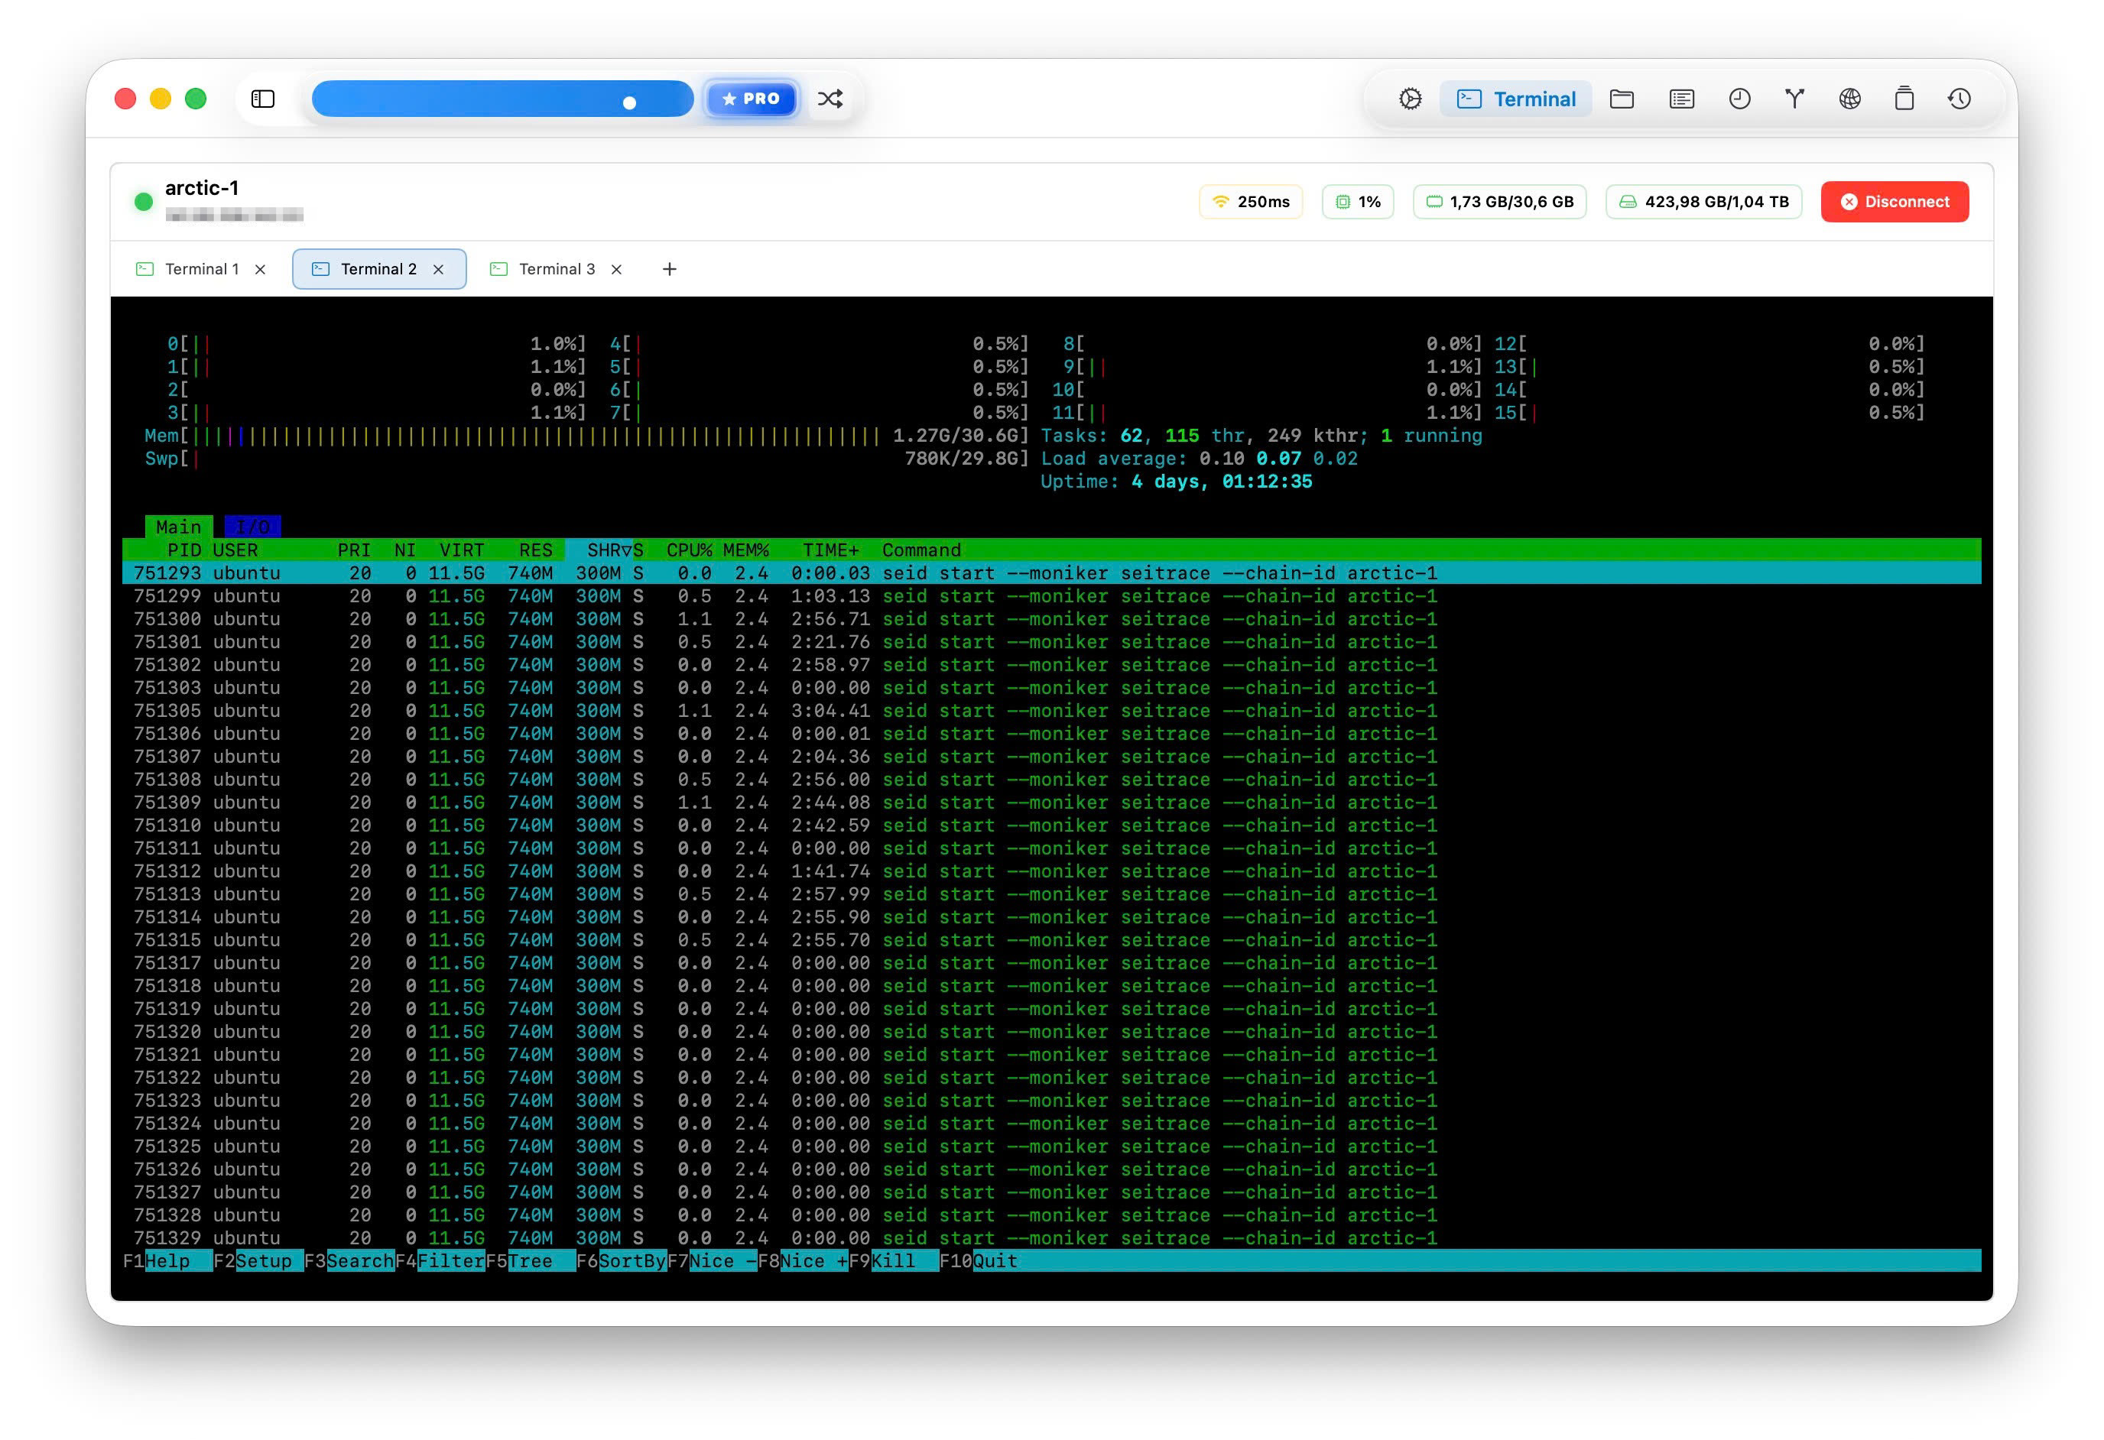The height and width of the screenshot is (1440, 2104).
Task: Click the stacked clipboard icon
Action: coord(1904,99)
